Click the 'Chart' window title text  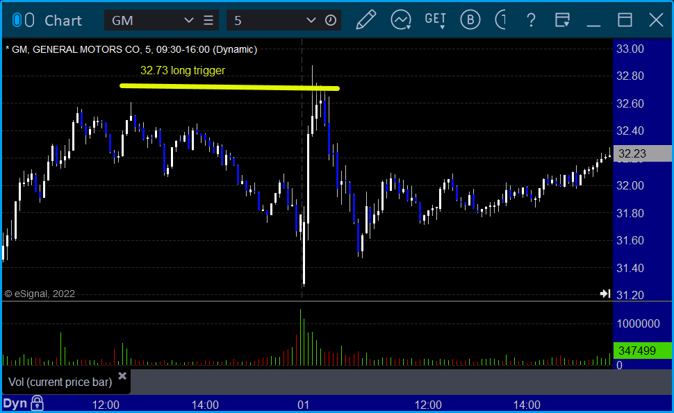pos(63,21)
